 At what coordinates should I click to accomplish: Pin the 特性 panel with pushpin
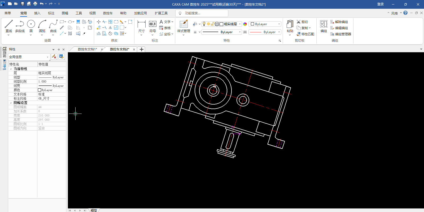pos(59,49)
